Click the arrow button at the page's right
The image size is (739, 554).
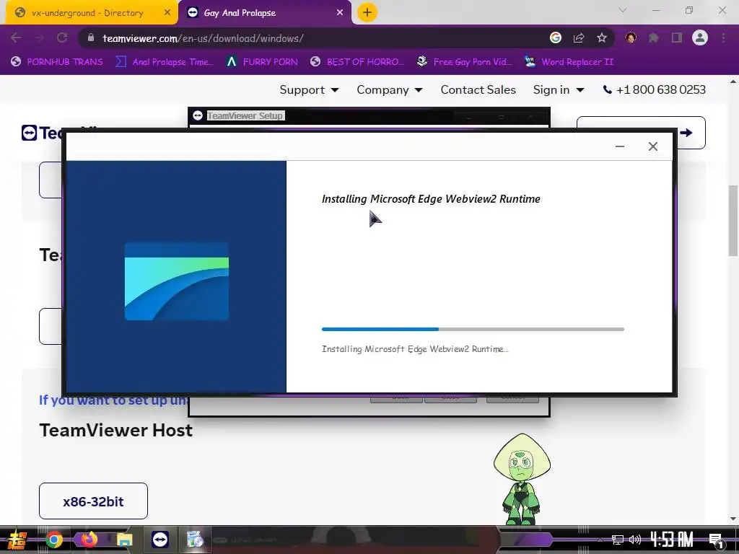coord(686,133)
